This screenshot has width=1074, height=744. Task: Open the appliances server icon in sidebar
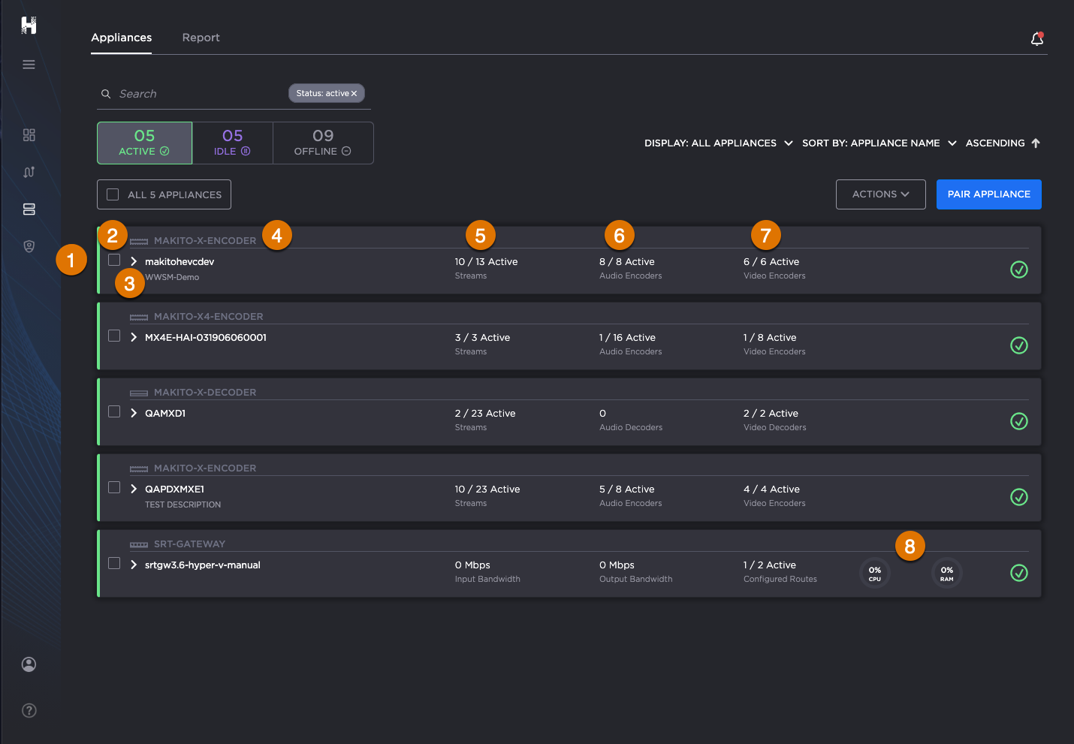(x=29, y=209)
